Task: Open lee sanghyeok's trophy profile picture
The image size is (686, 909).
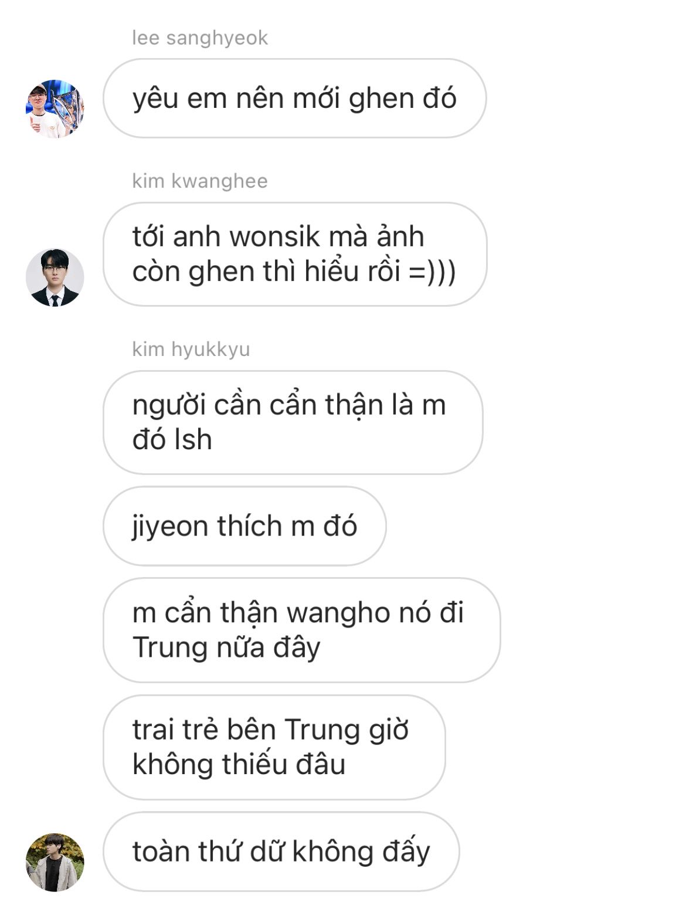Action: pos(55,109)
